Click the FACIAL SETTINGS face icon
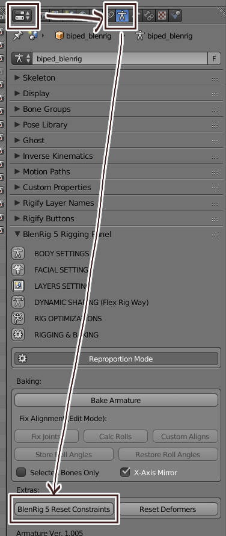Screen dimensions: 226x536 click(x=18, y=270)
